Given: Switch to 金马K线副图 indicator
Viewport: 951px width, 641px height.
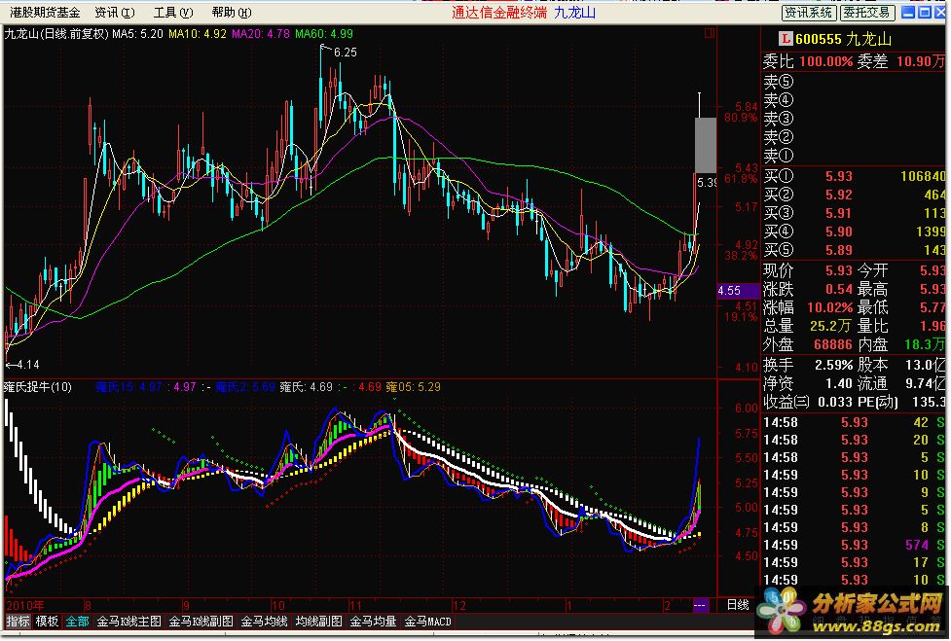Looking at the screenshot, I should pos(201,622).
